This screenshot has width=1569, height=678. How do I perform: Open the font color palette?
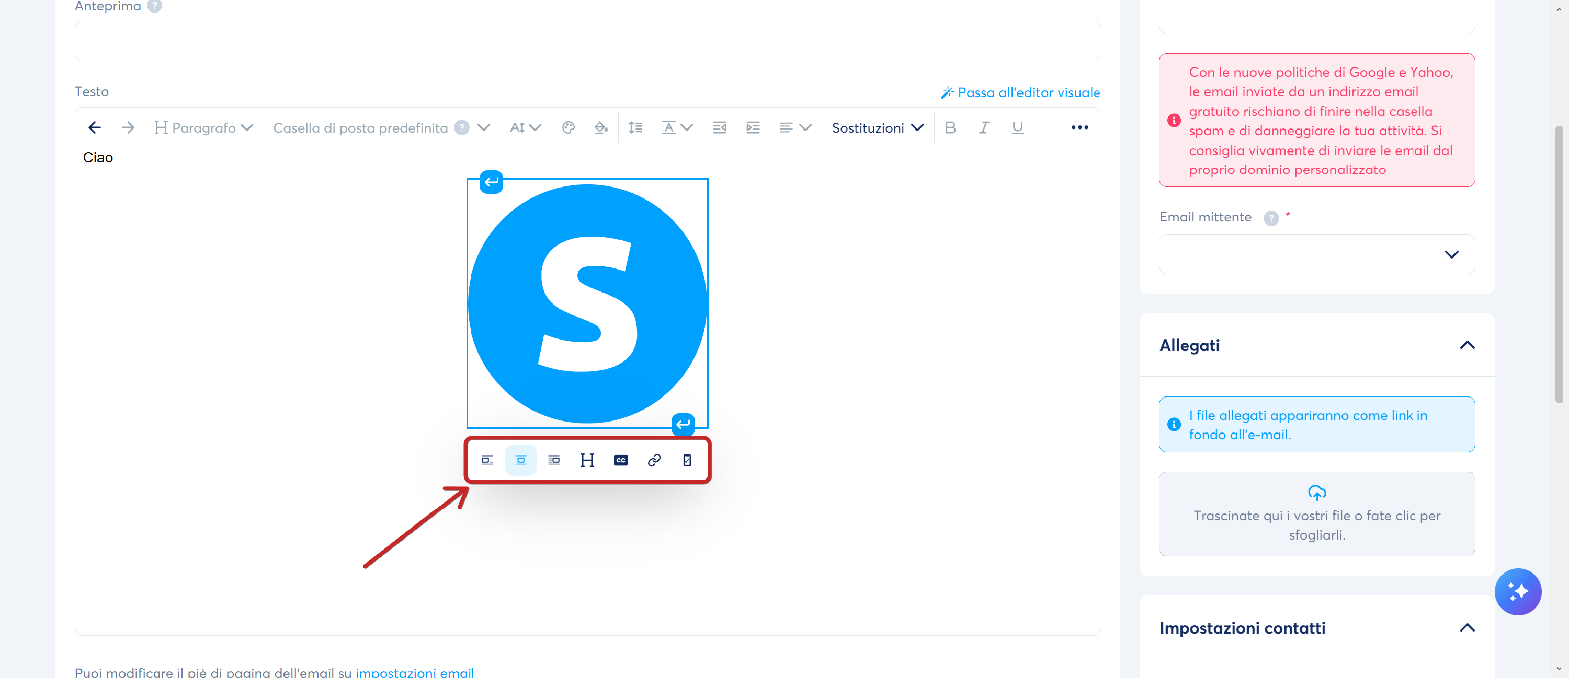pos(569,127)
